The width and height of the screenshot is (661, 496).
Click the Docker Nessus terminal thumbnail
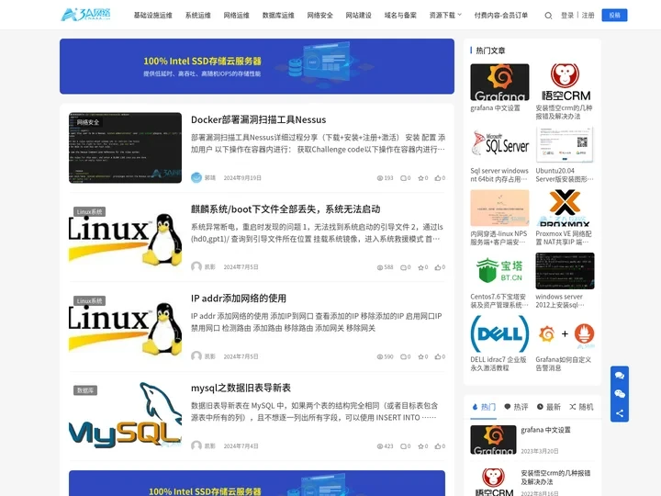pyautogui.click(x=125, y=148)
